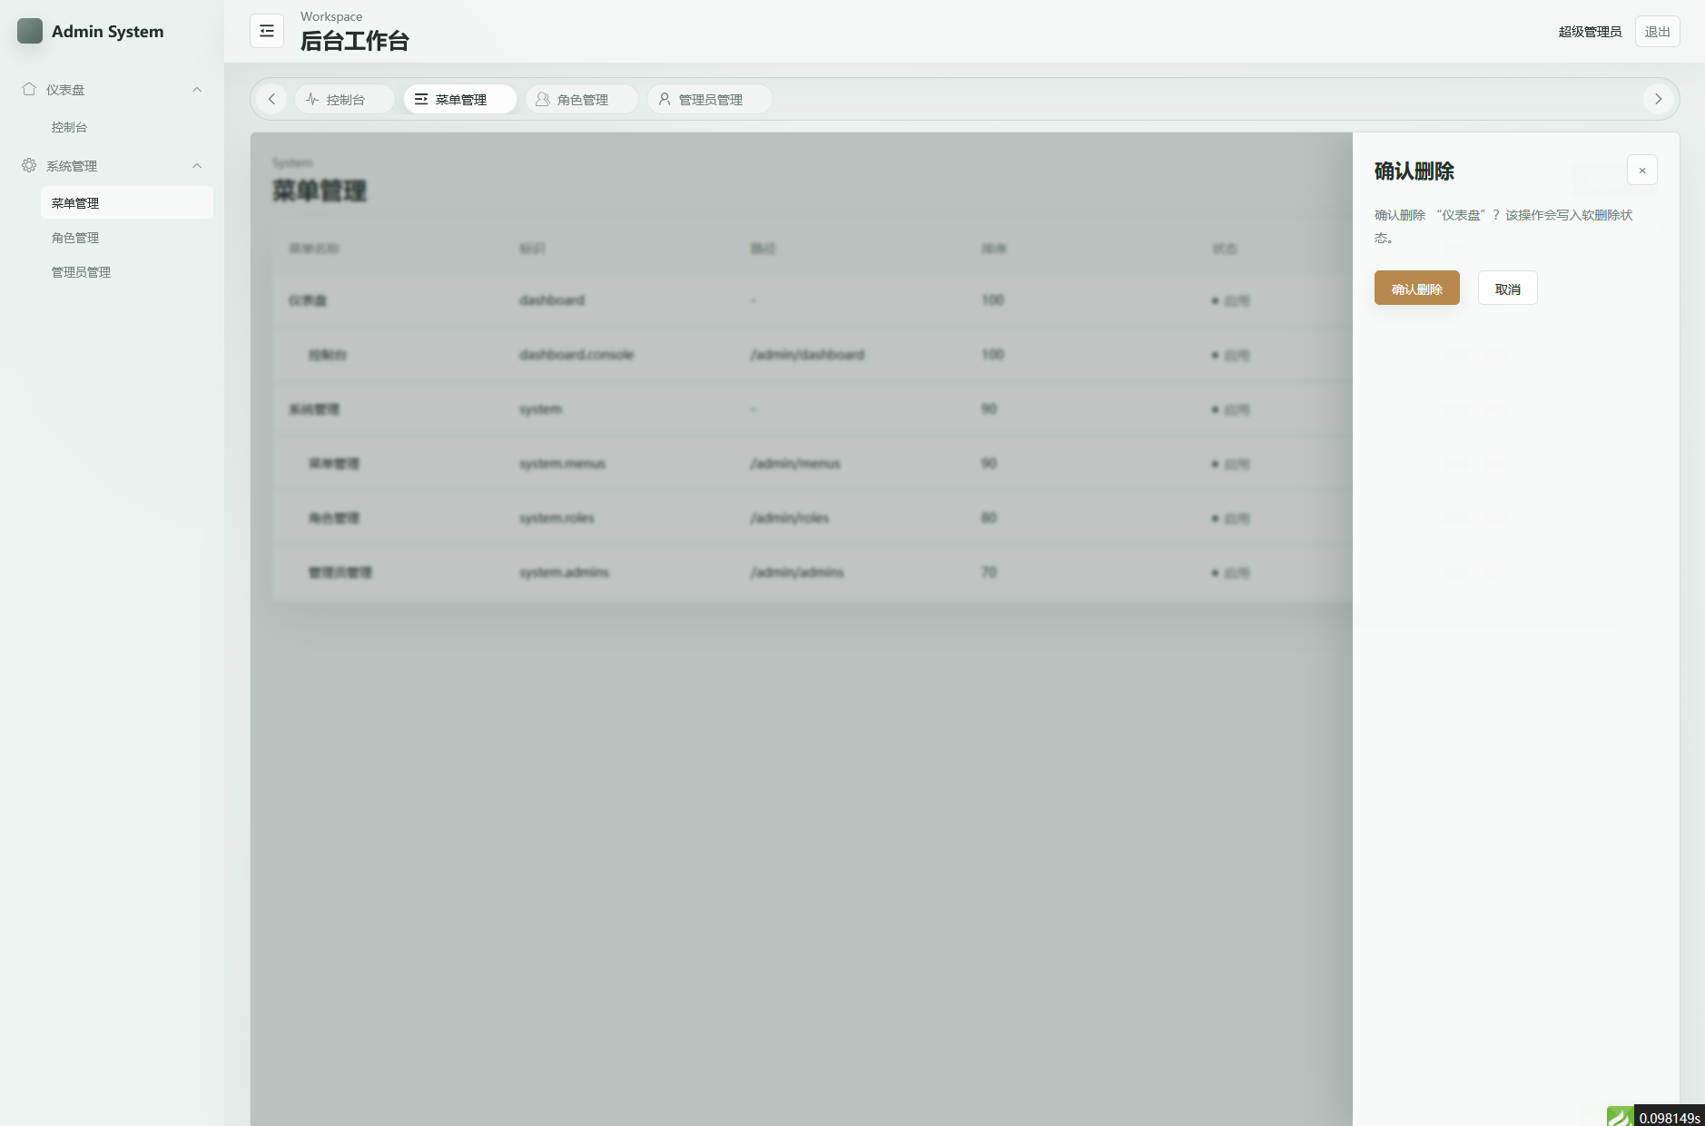Click the 超级管理员 user name

pyautogui.click(x=1590, y=32)
